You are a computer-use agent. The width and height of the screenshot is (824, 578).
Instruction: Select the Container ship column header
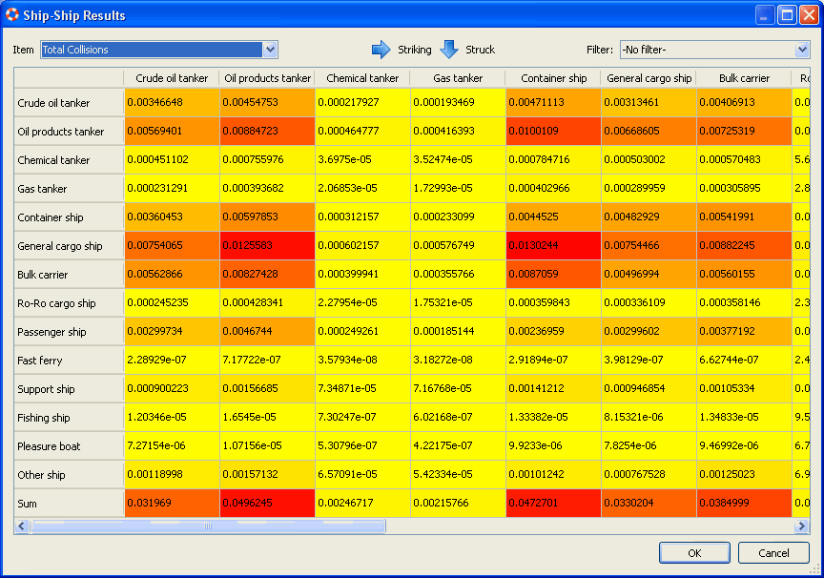553,78
